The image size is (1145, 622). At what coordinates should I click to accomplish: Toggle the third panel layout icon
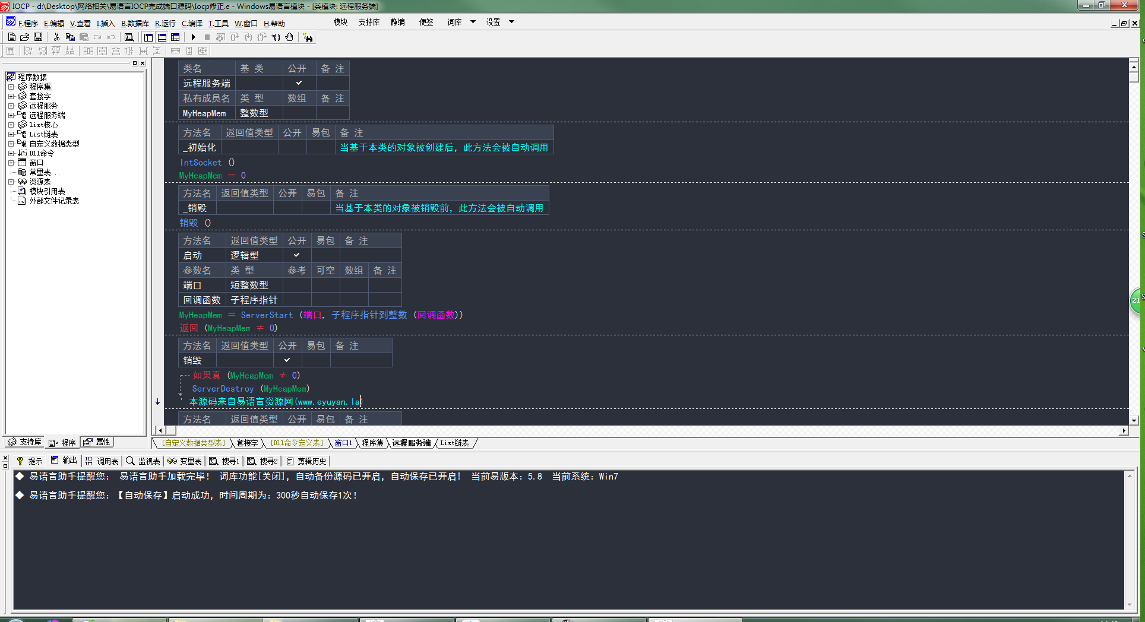(x=175, y=37)
